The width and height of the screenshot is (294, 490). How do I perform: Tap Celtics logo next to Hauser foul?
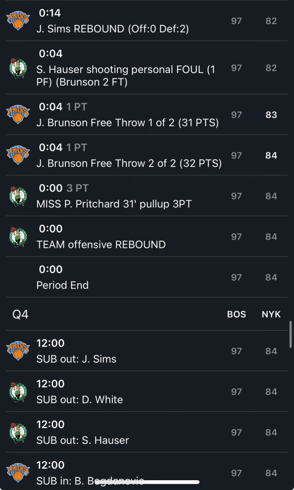click(x=18, y=68)
